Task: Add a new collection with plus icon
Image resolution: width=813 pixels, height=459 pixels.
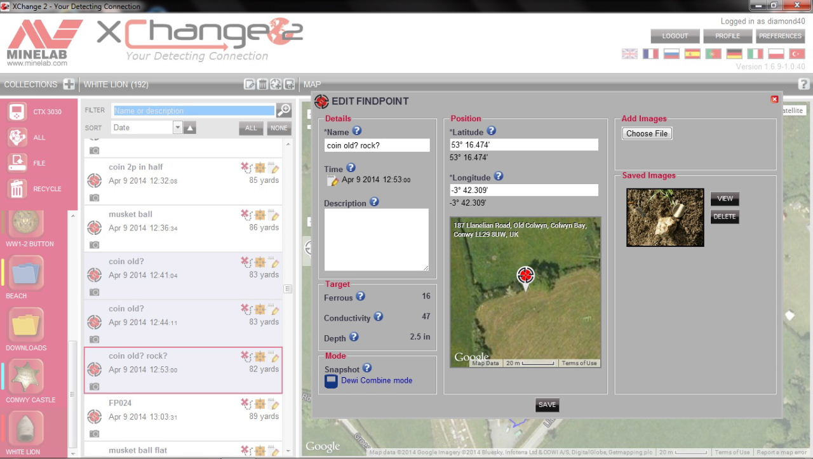Action: pos(69,84)
